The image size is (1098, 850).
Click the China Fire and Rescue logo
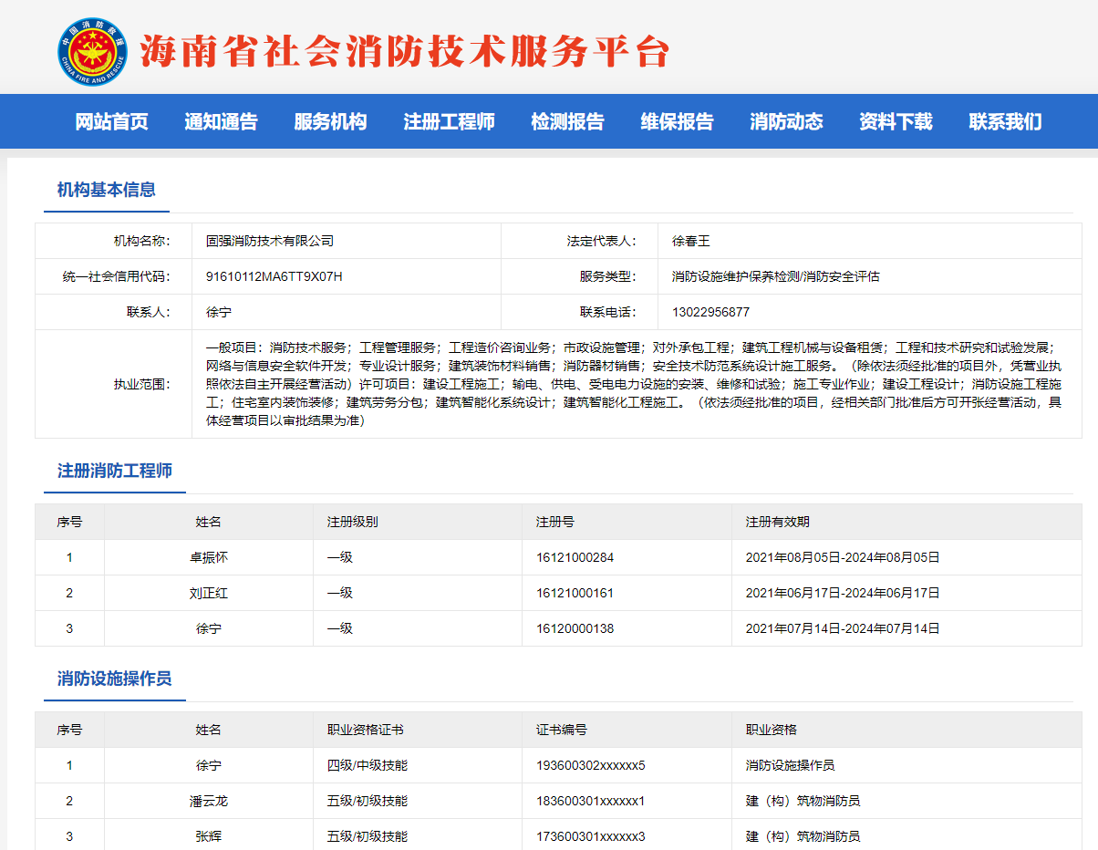[x=92, y=52]
